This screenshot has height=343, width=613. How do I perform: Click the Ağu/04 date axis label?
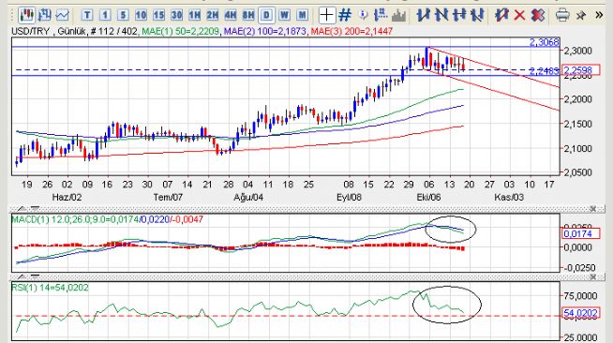tap(248, 198)
